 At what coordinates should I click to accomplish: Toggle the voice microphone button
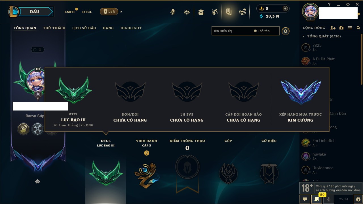point(328,199)
